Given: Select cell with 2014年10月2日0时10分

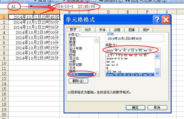Looking at the screenshot, I should tap(34, 43).
